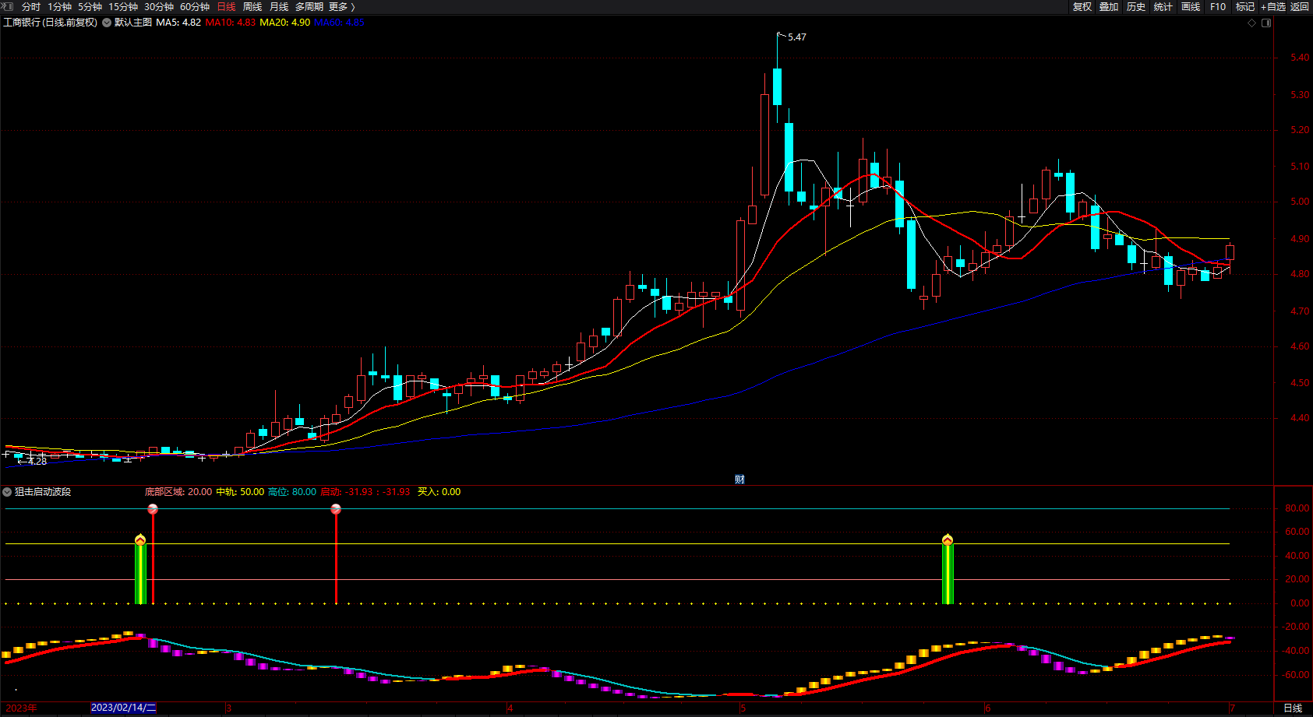Click month 7 marker on time axis
Viewport: 1313px width, 717px height.
(x=1232, y=708)
